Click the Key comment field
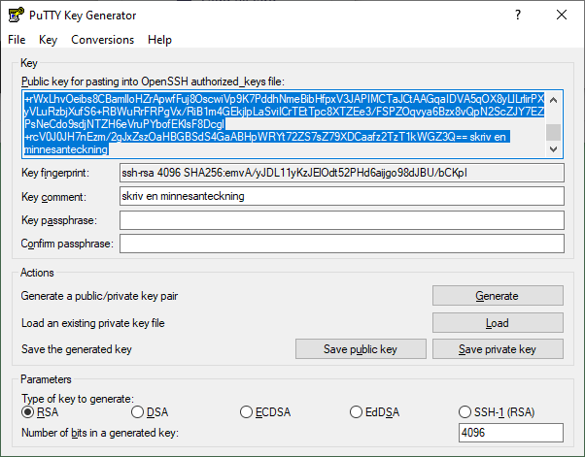585x457 pixels. pos(342,196)
